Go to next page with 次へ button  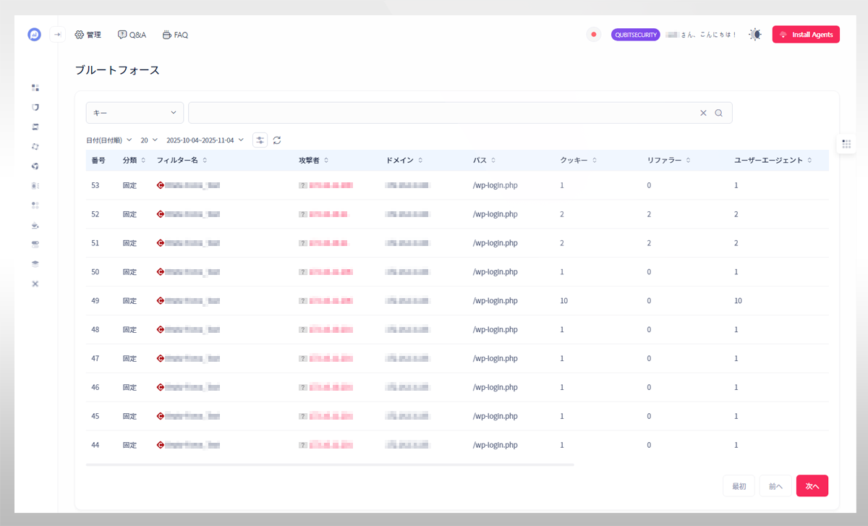tap(812, 486)
